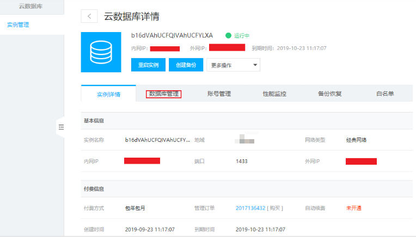Click the instance name heading b16dVAhUCFQIVAhUCFYLXA
Image resolution: width=416 pixels, height=237 pixels.
tap(175, 35)
